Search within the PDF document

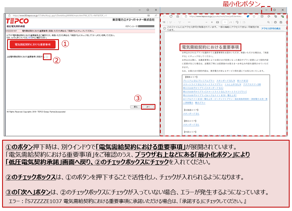click(x=268, y=22)
